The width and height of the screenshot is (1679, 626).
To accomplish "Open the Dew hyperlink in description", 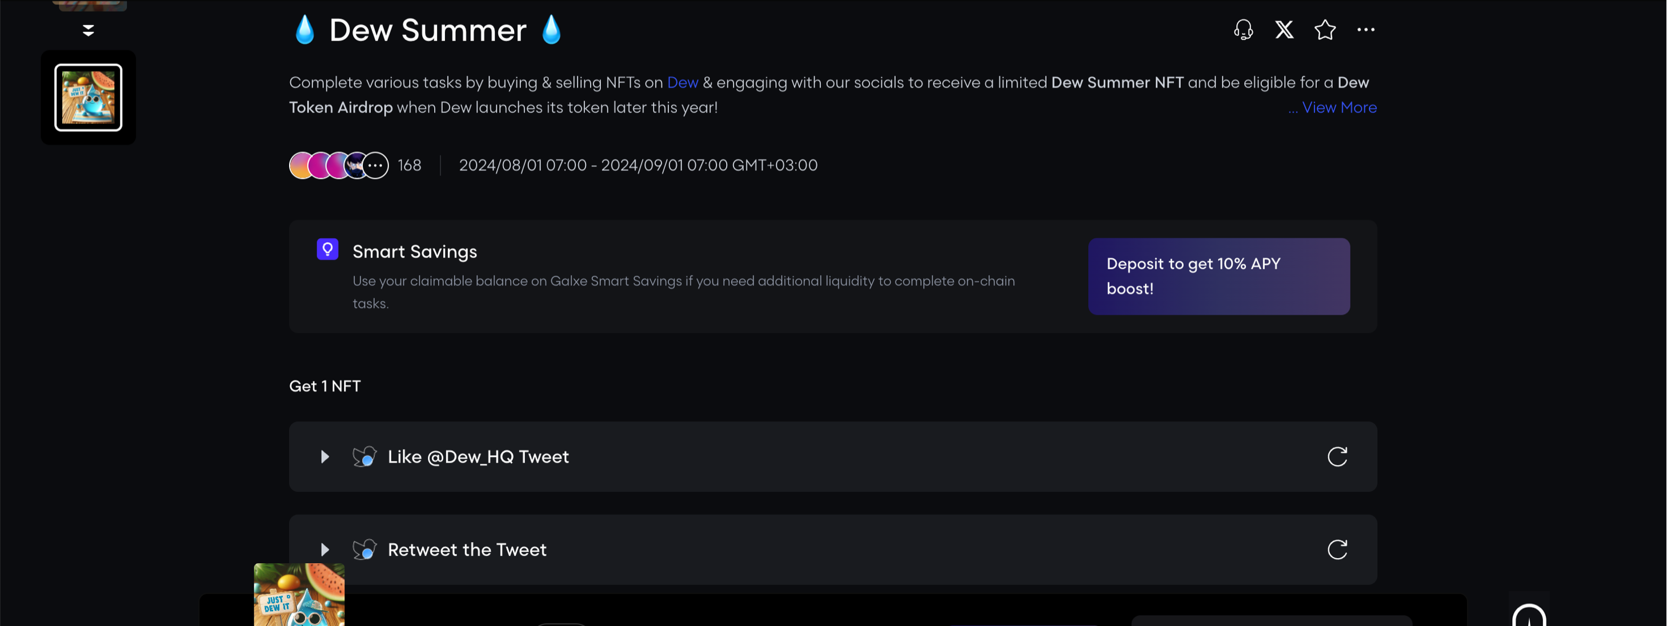I will (x=683, y=83).
